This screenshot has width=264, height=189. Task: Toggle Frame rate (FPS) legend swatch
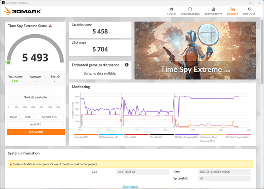[x=86, y=135]
